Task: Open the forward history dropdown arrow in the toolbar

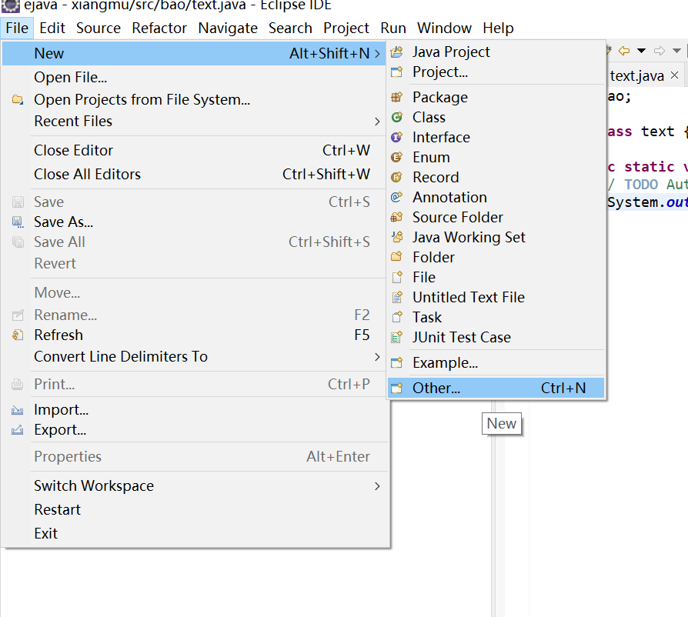Action: pos(677,51)
